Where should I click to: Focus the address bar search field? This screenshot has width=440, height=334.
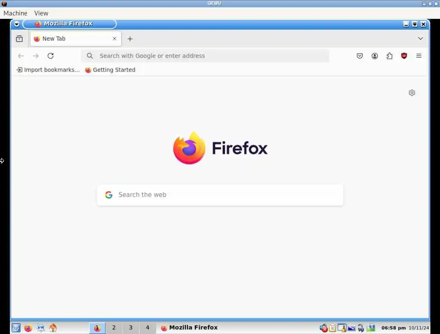click(x=205, y=56)
